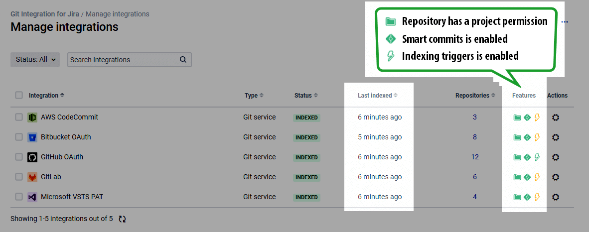Select the Bitbucket OAuth row checkbox
The height and width of the screenshot is (232, 589).
click(19, 137)
